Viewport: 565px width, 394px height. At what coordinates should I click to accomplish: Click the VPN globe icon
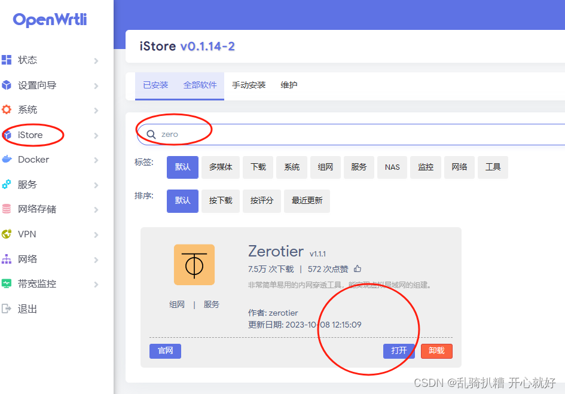coord(7,234)
